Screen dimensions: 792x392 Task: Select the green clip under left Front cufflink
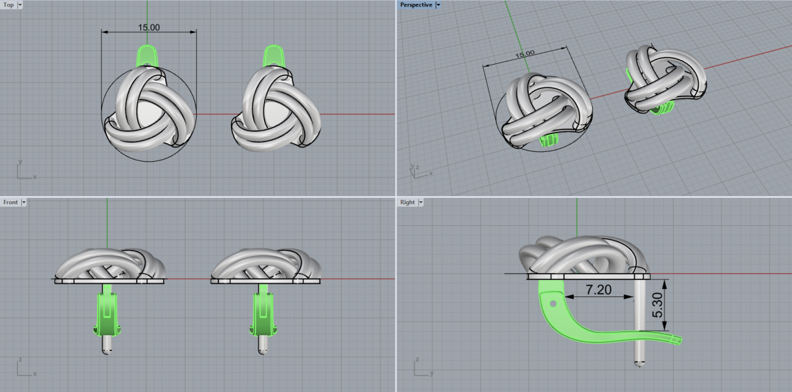pyautogui.click(x=108, y=313)
